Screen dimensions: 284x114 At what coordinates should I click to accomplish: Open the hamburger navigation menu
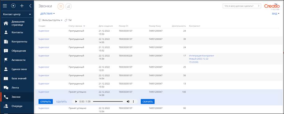coord(5,6)
